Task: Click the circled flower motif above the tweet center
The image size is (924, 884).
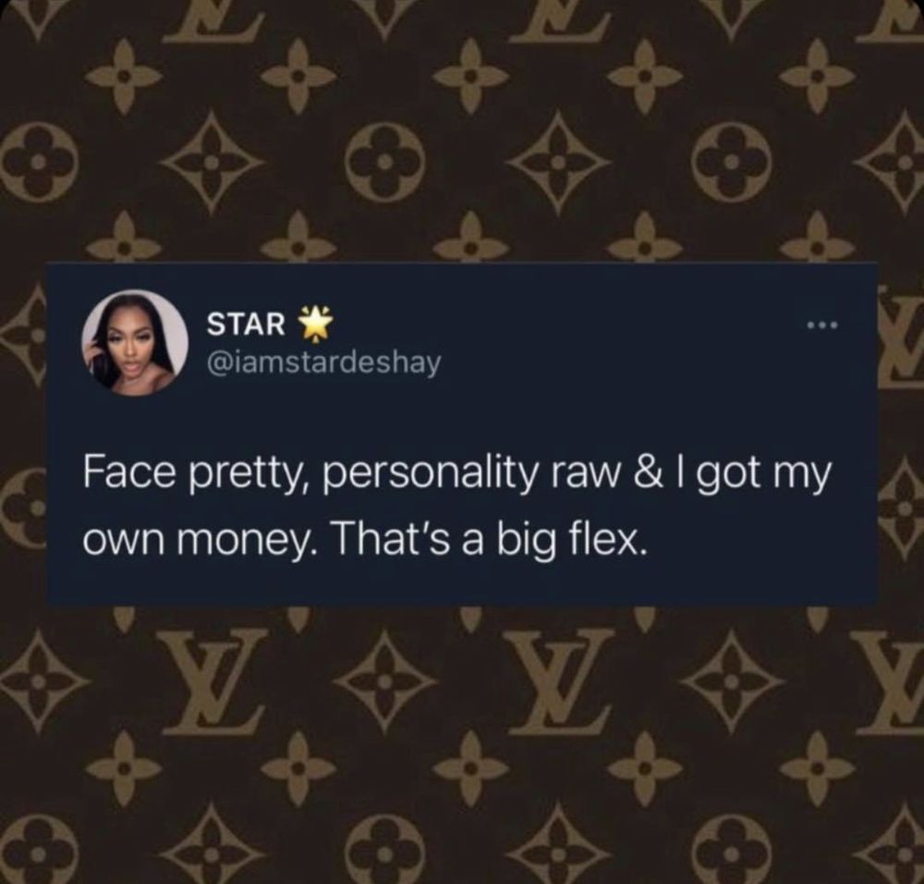Action: click(385, 161)
